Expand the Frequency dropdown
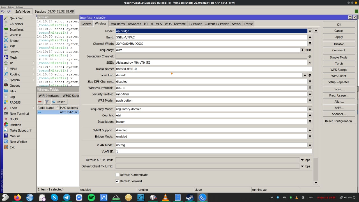 click(302, 50)
